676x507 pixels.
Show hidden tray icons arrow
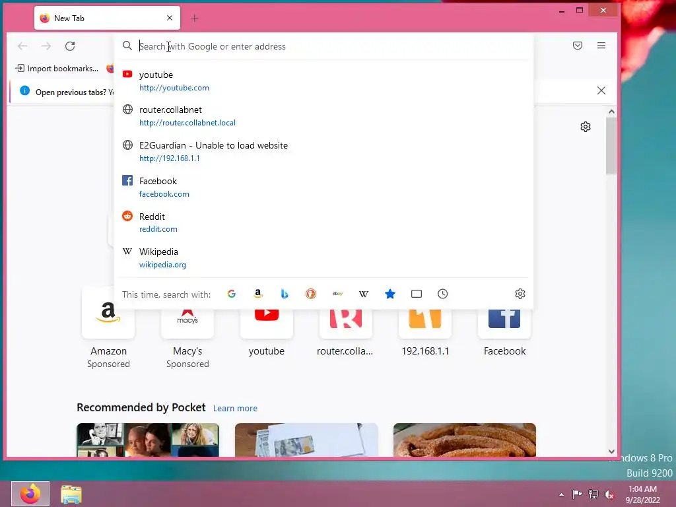click(x=561, y=494)
